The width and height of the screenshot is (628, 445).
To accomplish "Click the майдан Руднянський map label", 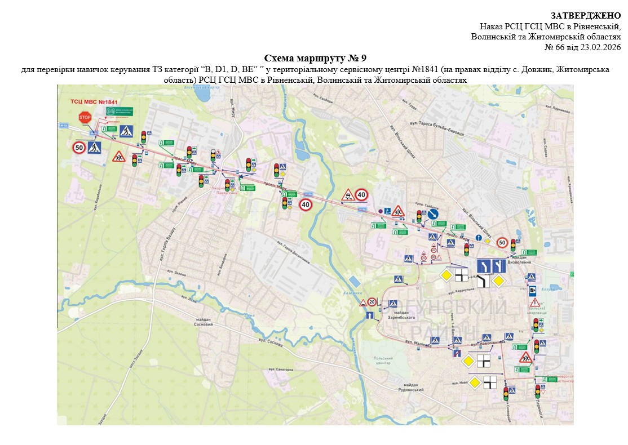I will pos(410,387).
